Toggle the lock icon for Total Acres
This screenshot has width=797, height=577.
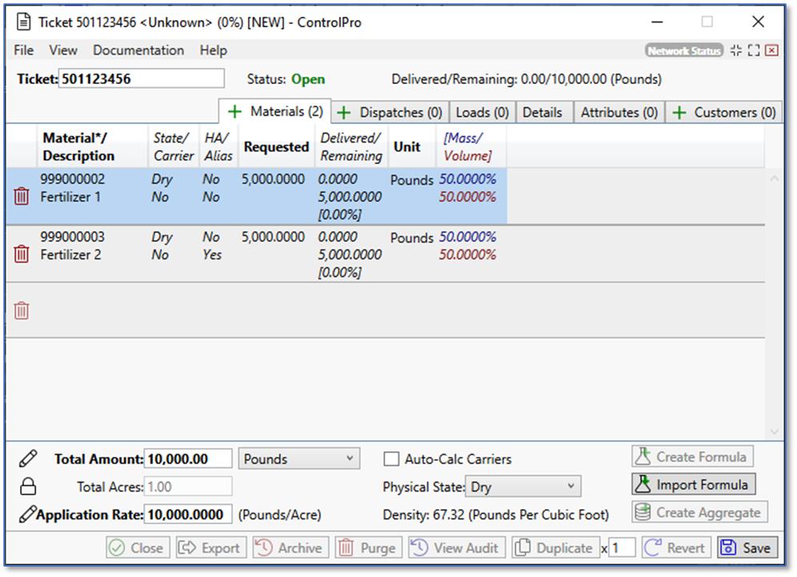(28, 487)
